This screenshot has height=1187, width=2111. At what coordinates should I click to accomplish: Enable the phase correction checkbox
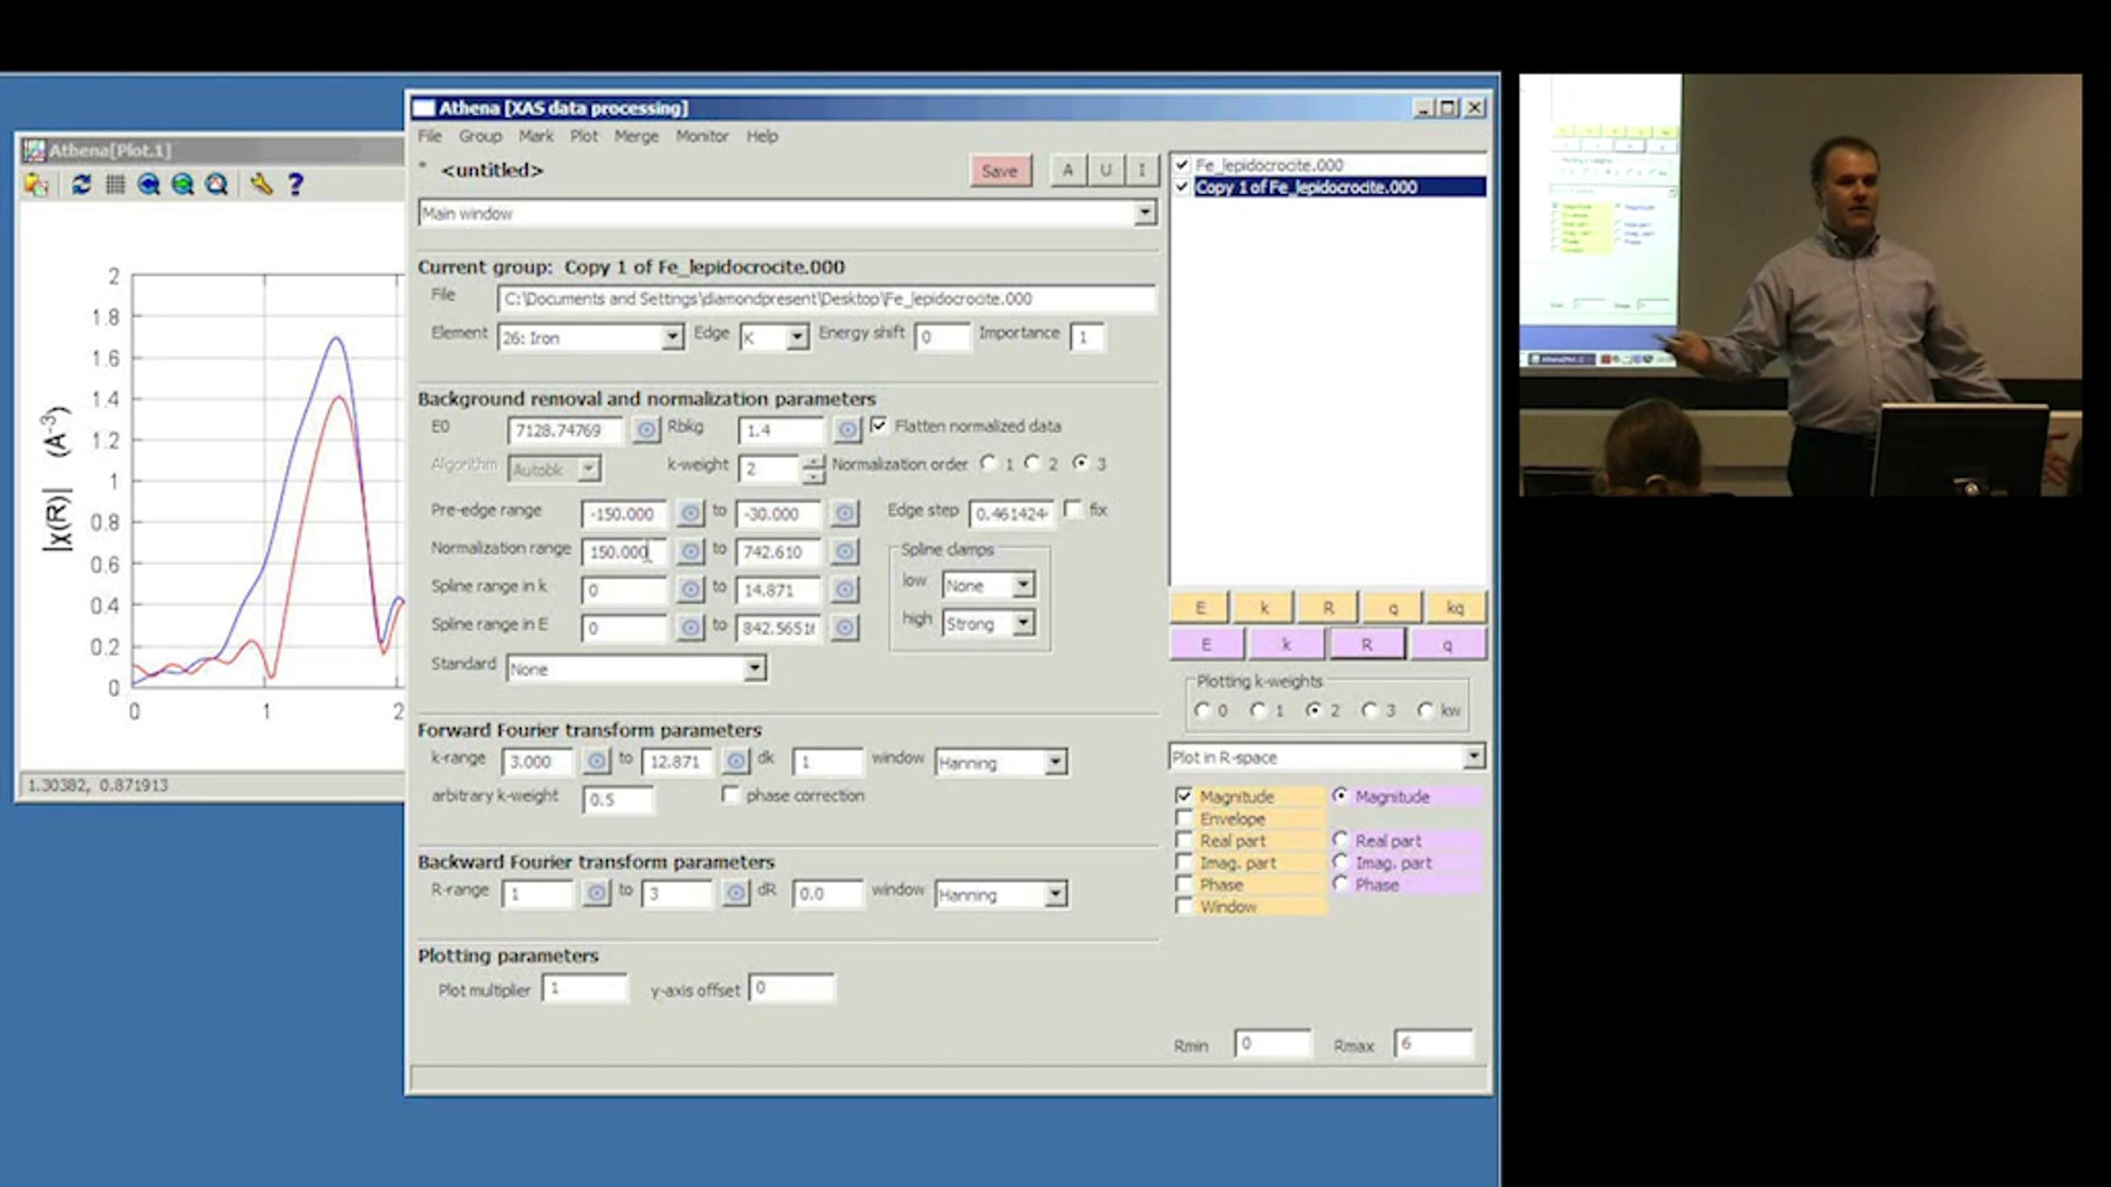click(729, 795)
